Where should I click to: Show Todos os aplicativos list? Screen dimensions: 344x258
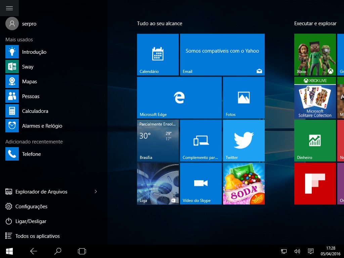tap(37, 236)
